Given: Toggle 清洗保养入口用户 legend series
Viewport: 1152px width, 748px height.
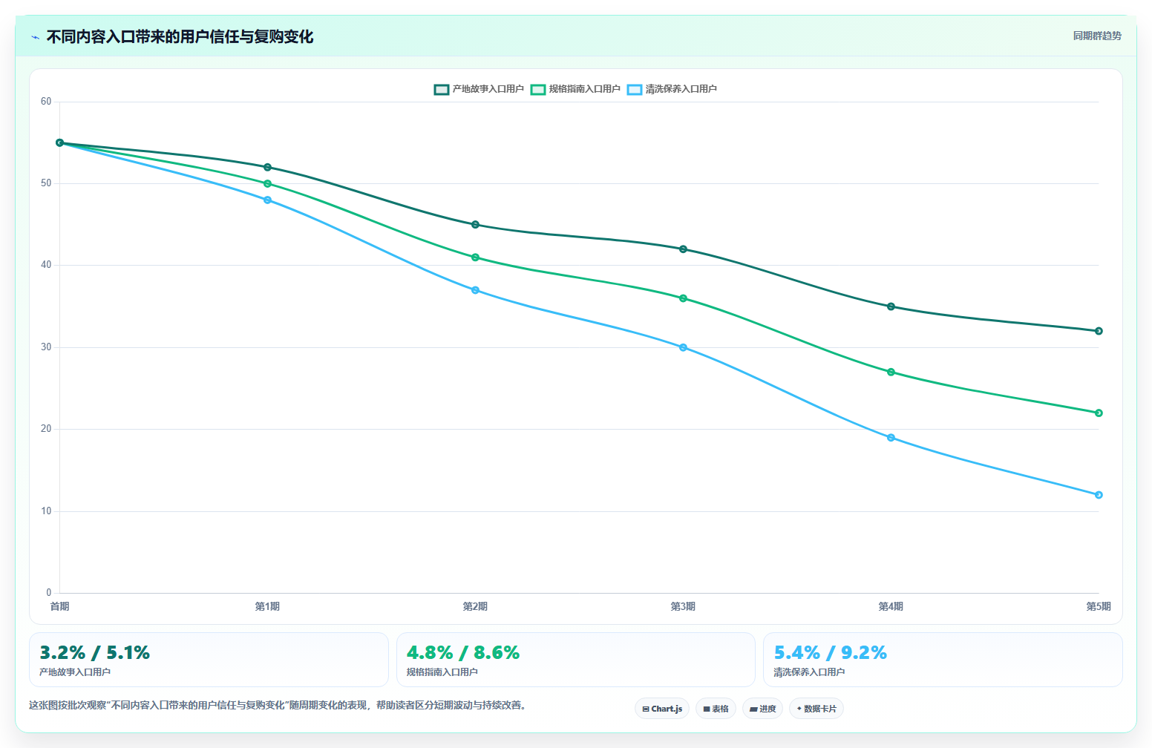Looking at the screenshot, I should point(672,89).
